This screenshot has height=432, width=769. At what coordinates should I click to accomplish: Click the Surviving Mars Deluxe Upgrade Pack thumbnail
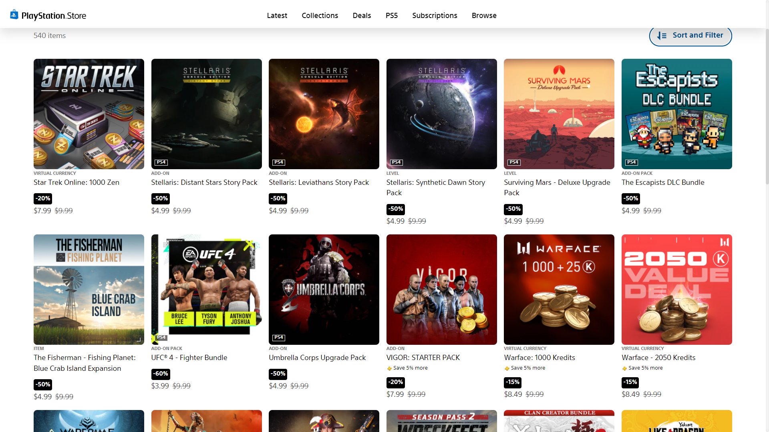559,114
